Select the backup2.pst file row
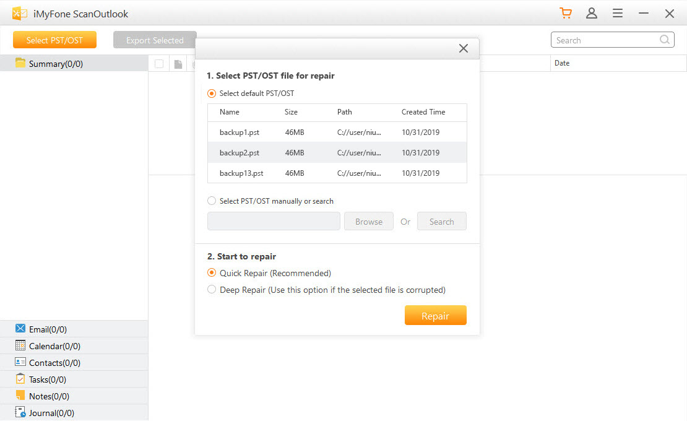The width and height of the screenshot is (687, 421). coord(336,152)
